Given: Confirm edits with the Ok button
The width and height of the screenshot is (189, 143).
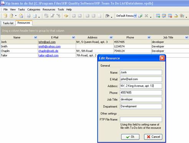Looking at the screenshot, I should point(130,137).
